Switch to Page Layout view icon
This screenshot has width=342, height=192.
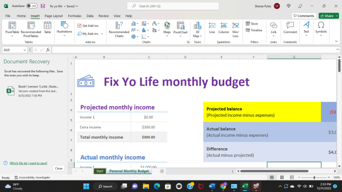[x=282, y=177]
